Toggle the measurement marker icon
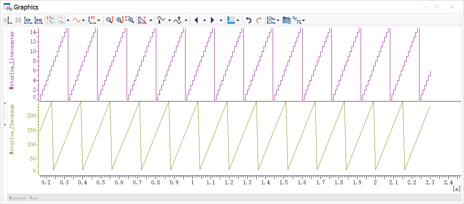The image size is (464, 204). (x=28, y=20)
